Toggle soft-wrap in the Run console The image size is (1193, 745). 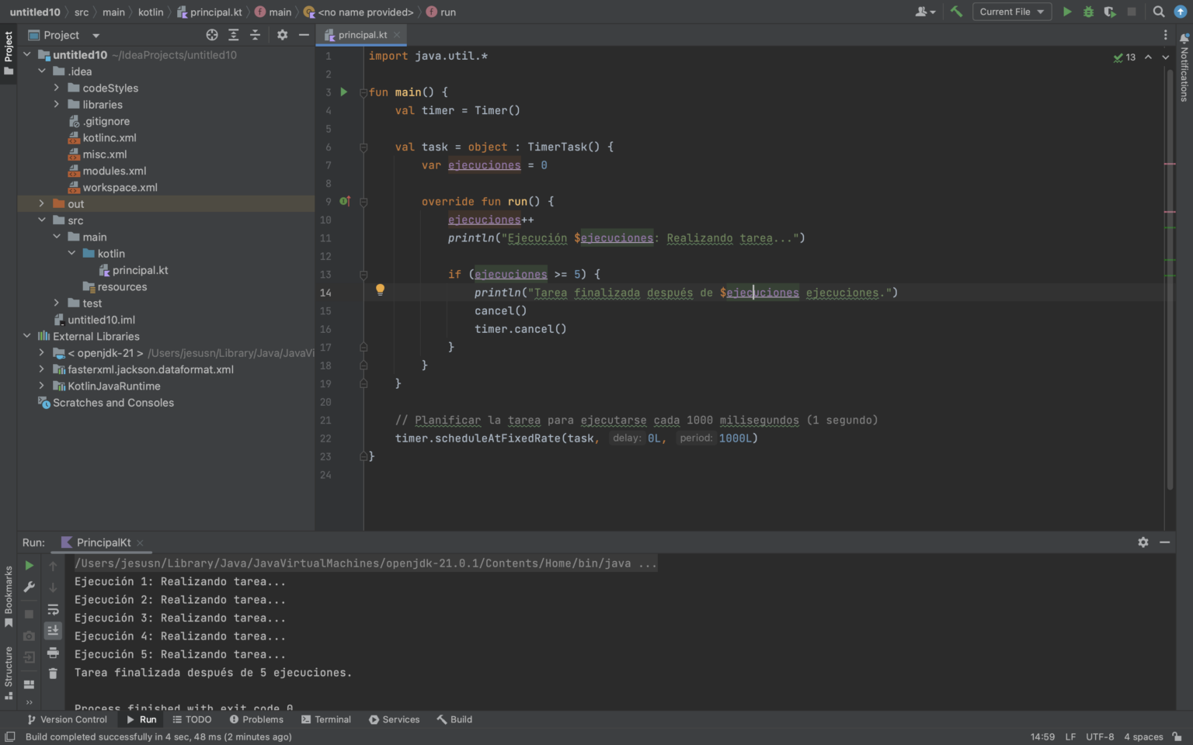(x=53, y=610)
